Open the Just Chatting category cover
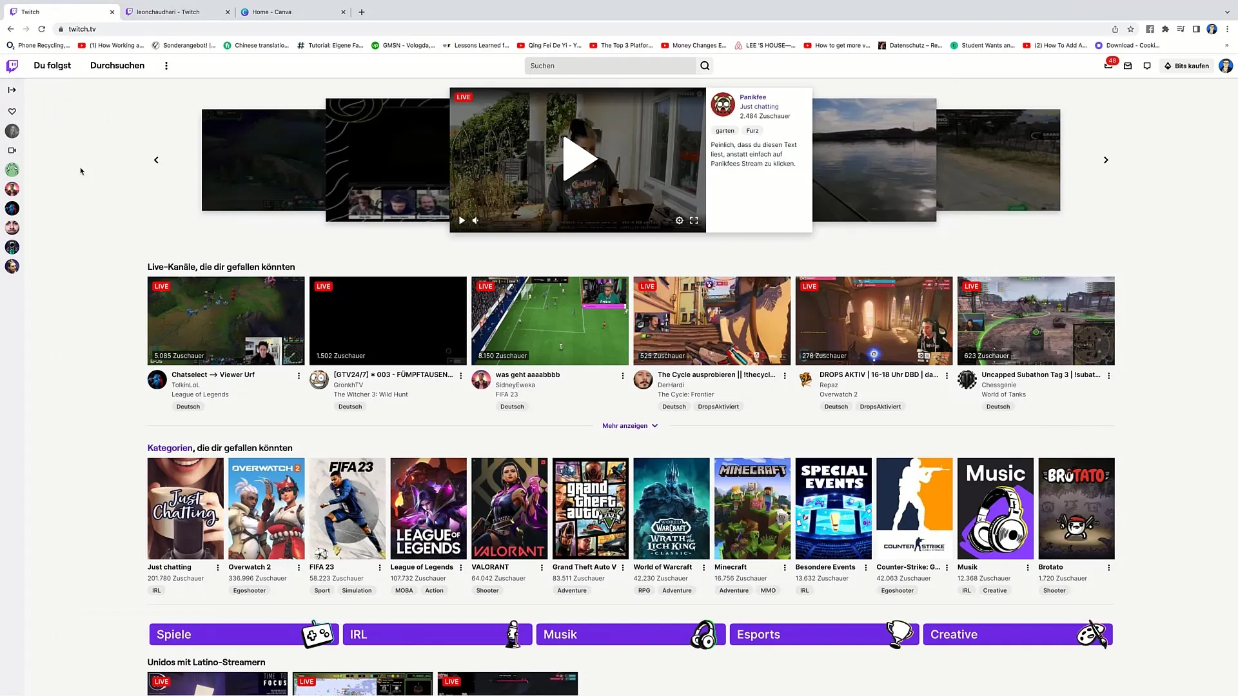The height and width of the screenshot is (696, 1238). point(185,508)
